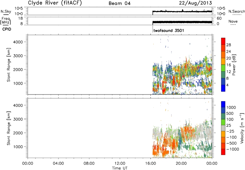Click the "Clyde River (fitACF)" plot title
The height and width of the screenshot is (170, 245).
click(x=55, y=3)
